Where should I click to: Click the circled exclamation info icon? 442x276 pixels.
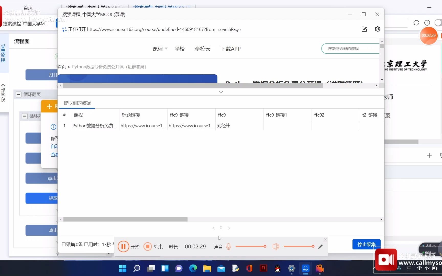tap(427, 23)
